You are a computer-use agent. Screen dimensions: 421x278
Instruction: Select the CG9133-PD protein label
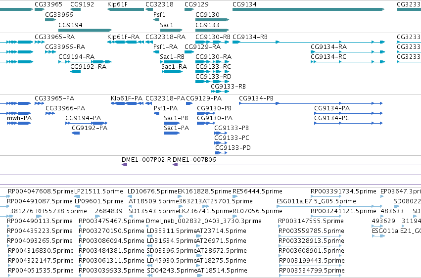pos(233,147)
